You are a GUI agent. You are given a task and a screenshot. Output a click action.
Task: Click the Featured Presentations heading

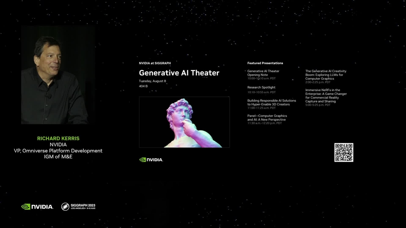tap(265, 63)
